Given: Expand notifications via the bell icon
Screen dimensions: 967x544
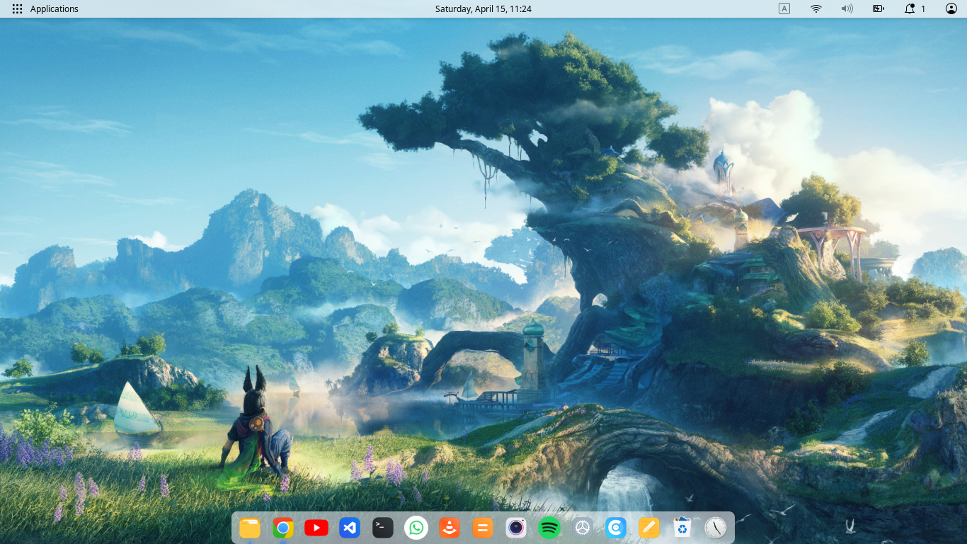Looking at the screenshot, I should pos(909,8).
